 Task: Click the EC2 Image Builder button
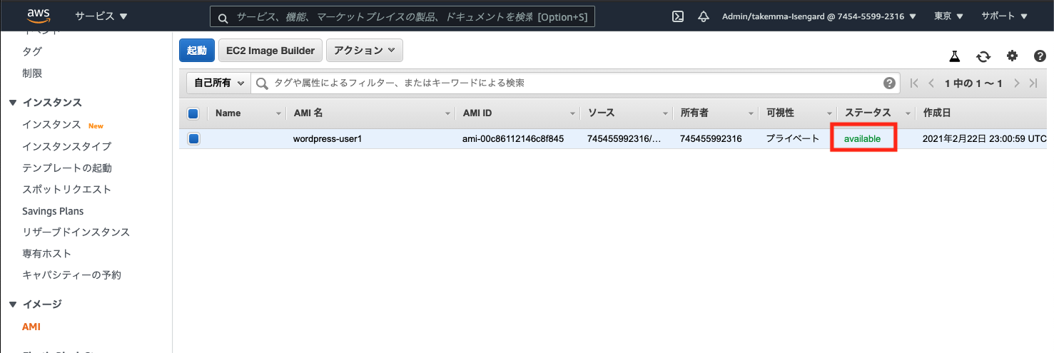pyautogui.click(x=270, y=51)
